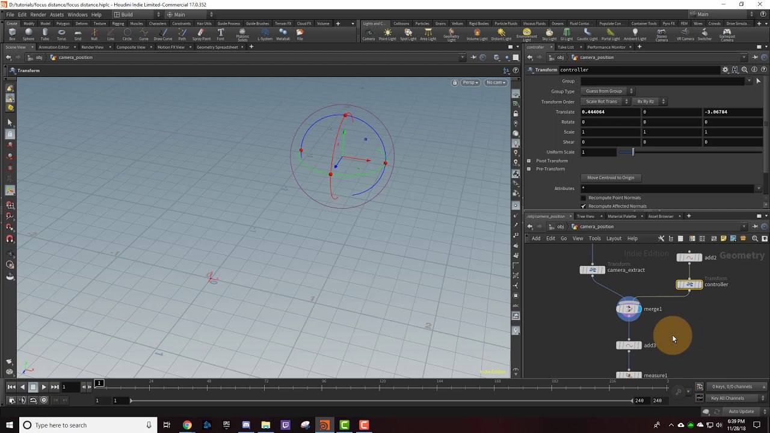
Task: Jump to the first frame
Action: point(11,387)
